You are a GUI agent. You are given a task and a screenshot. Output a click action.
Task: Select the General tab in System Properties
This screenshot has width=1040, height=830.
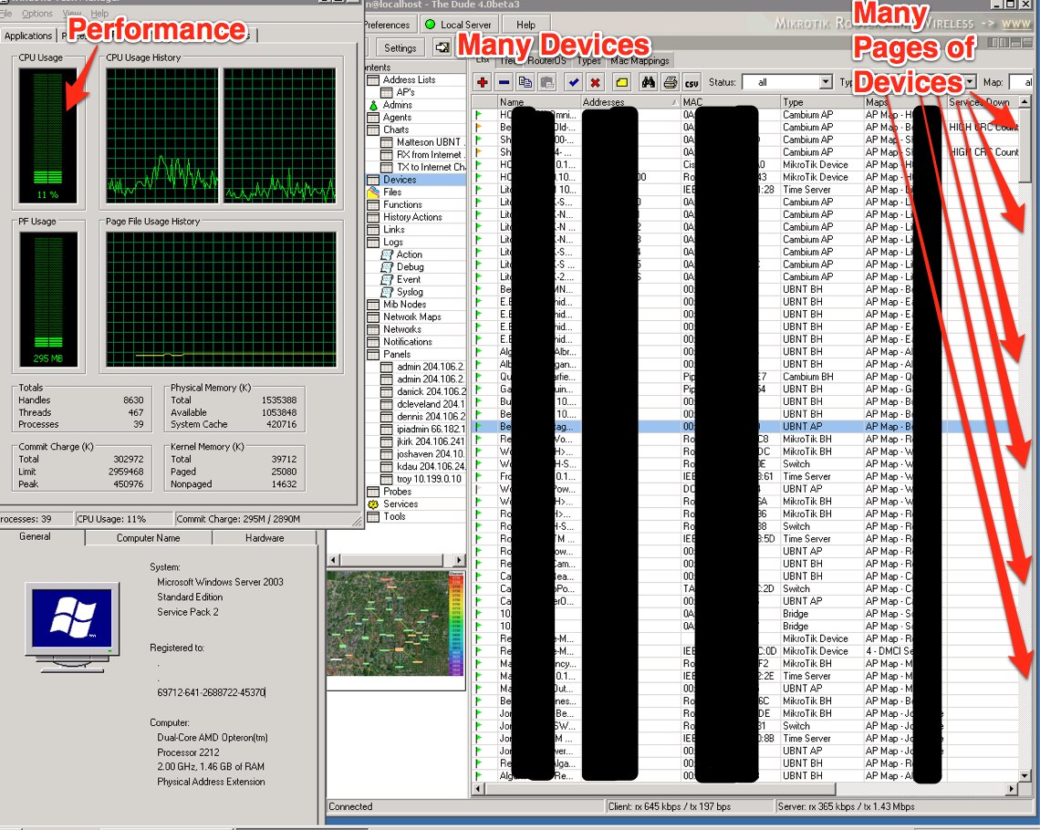tap(35, 537)
